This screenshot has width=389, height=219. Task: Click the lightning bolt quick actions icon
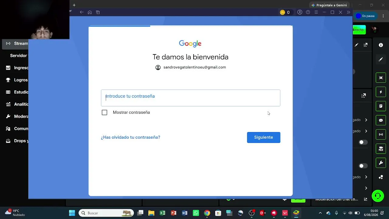pyautogui.click(x=381, y=92)
